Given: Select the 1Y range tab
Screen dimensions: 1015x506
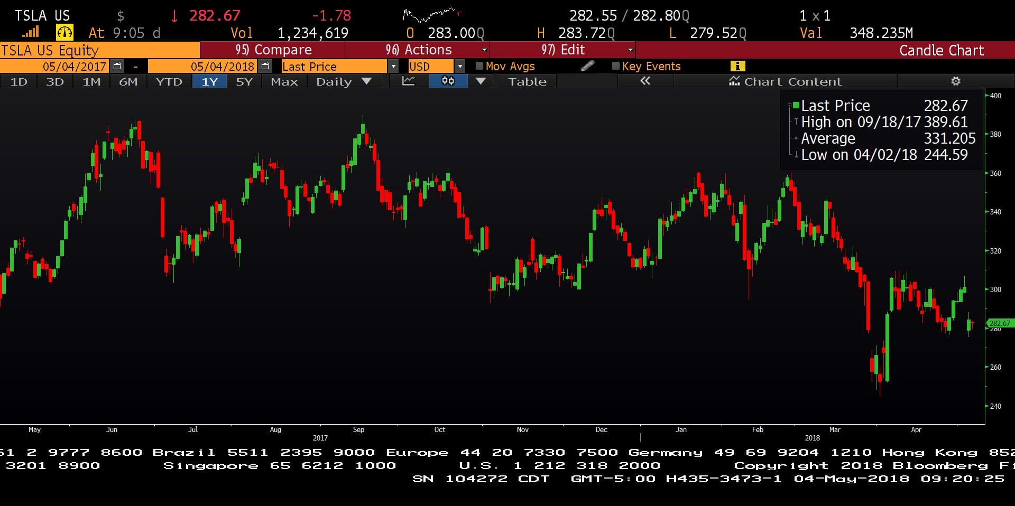Looking at the screenshot, I should 210,81.
